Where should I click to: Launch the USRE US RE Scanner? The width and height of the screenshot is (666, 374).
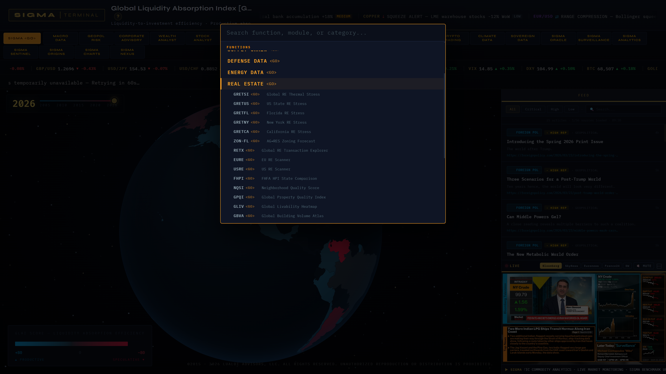pyautogui.click(x=332, y=169)
